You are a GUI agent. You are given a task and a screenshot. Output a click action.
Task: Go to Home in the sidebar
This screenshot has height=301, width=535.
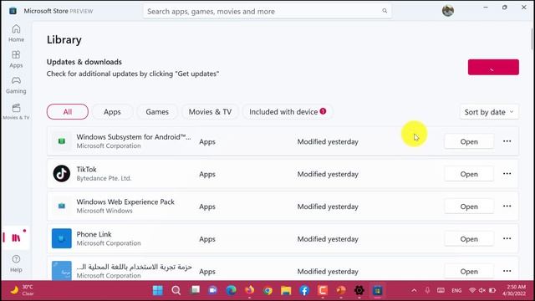tap(16, 33)
